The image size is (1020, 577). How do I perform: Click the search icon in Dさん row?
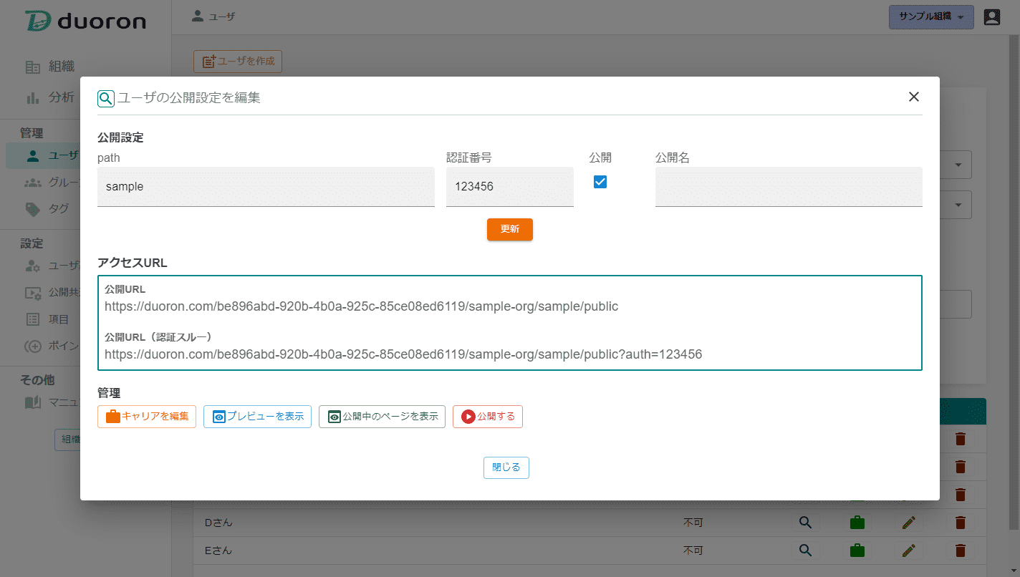tap(805, 523)
